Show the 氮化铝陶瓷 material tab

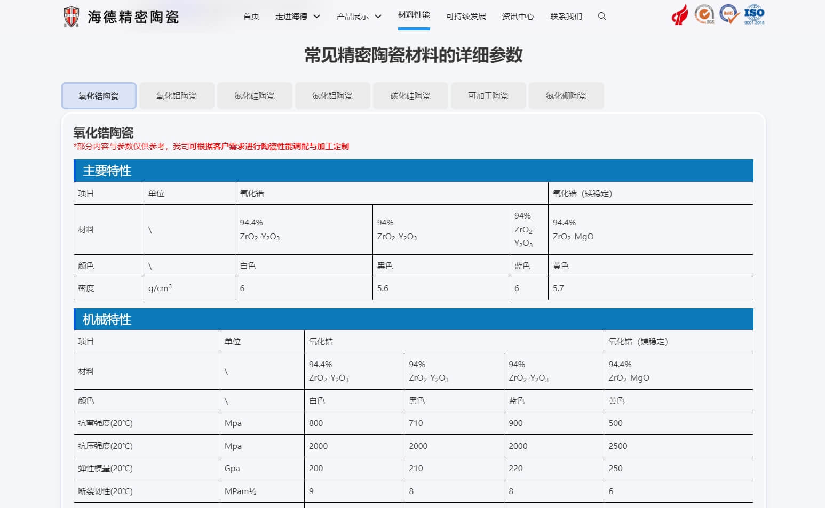pyautogui.click(x=332, y=96)
